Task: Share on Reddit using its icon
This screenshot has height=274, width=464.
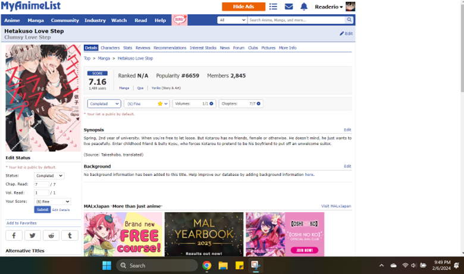Action: [x=51, y=235]
